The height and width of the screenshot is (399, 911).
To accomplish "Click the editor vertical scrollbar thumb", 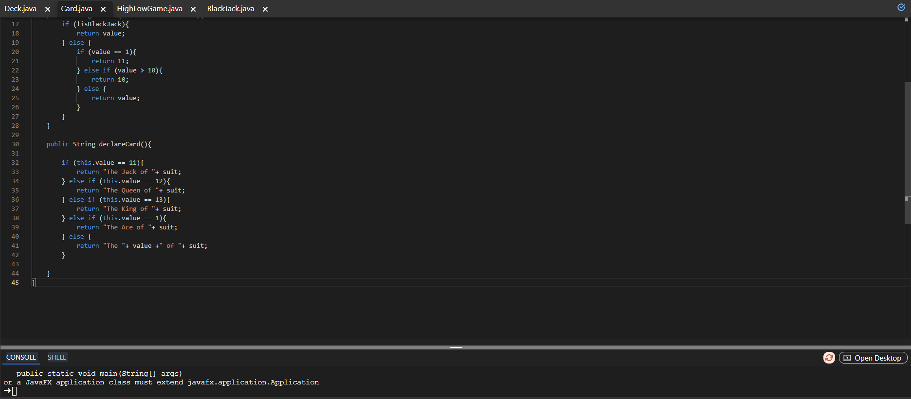I will (x=907, y=153).
